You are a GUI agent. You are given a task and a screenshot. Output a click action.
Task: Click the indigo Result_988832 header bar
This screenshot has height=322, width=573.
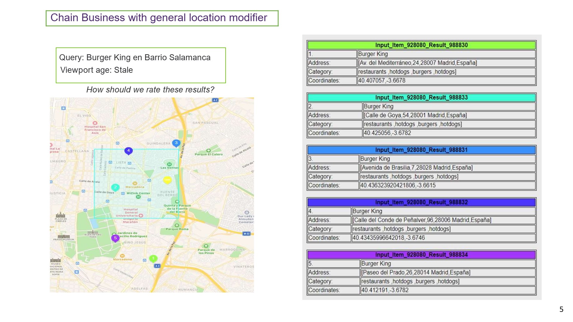421,202
